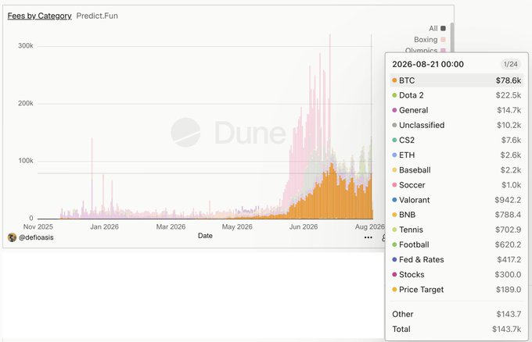
Task: Click the dark All legend color swatch
Action: tap(443, 28)
